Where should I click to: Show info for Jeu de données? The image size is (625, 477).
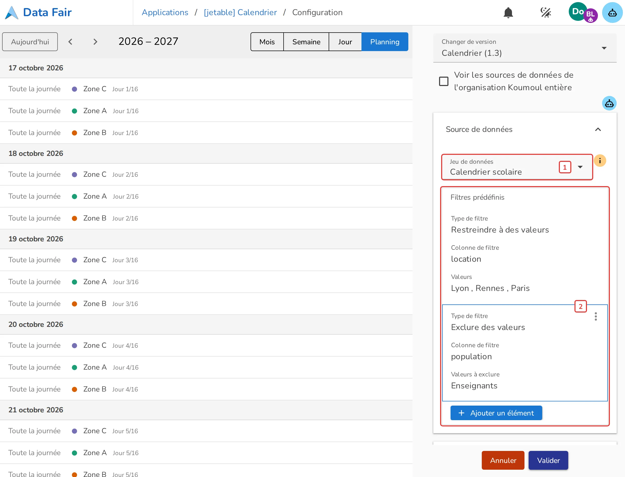(600, 161)
